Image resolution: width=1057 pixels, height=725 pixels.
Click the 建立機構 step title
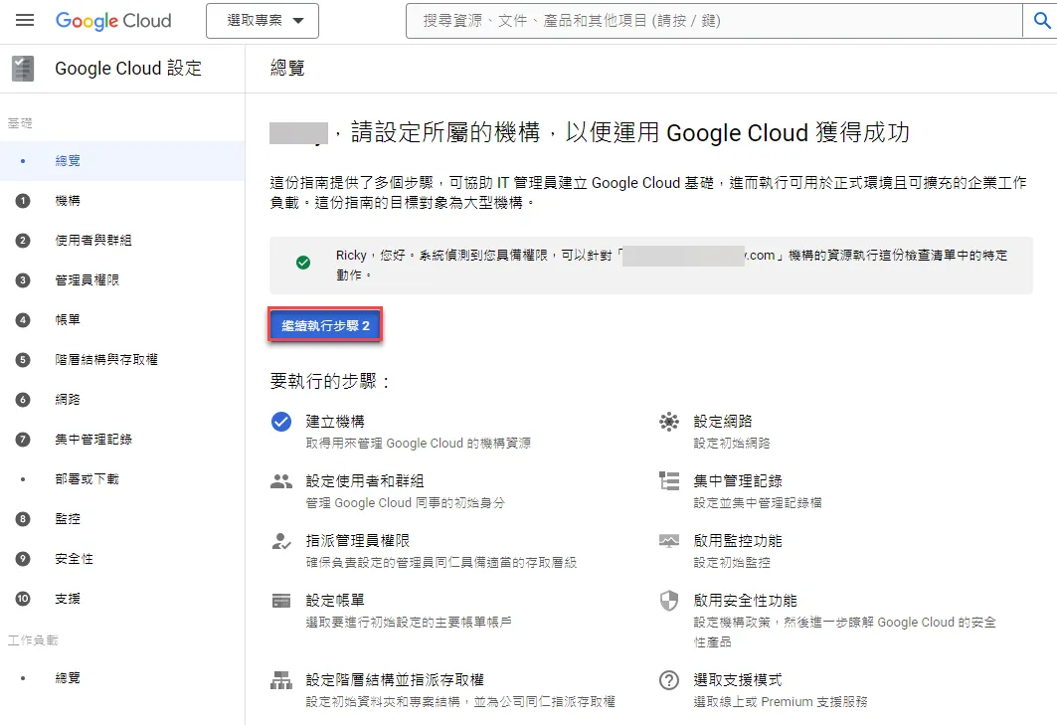[335, 422]
